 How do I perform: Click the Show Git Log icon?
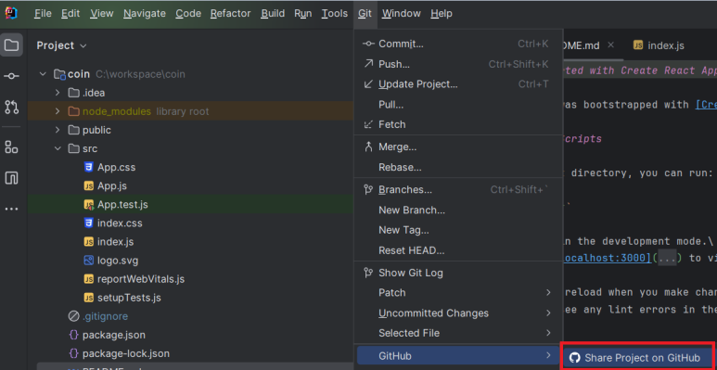coord(368,273)
